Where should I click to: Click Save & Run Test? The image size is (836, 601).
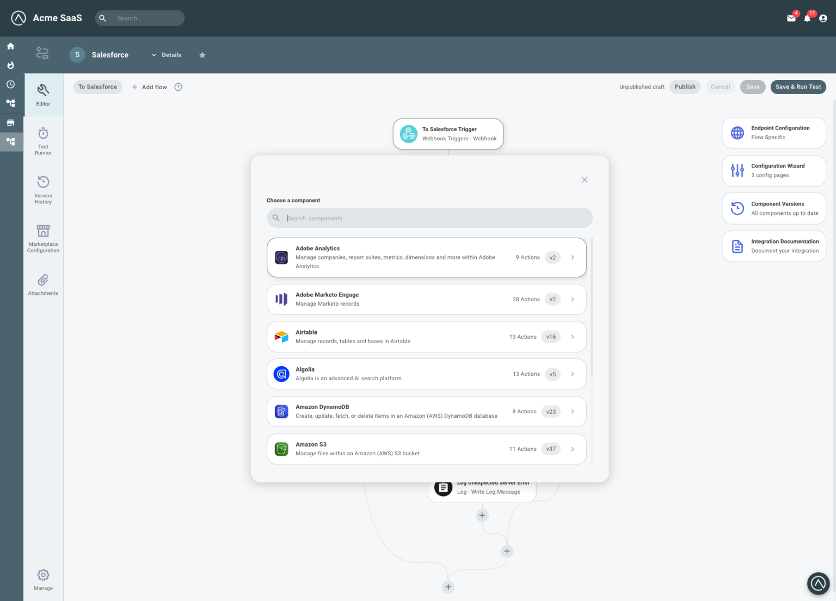click(798, 87)
